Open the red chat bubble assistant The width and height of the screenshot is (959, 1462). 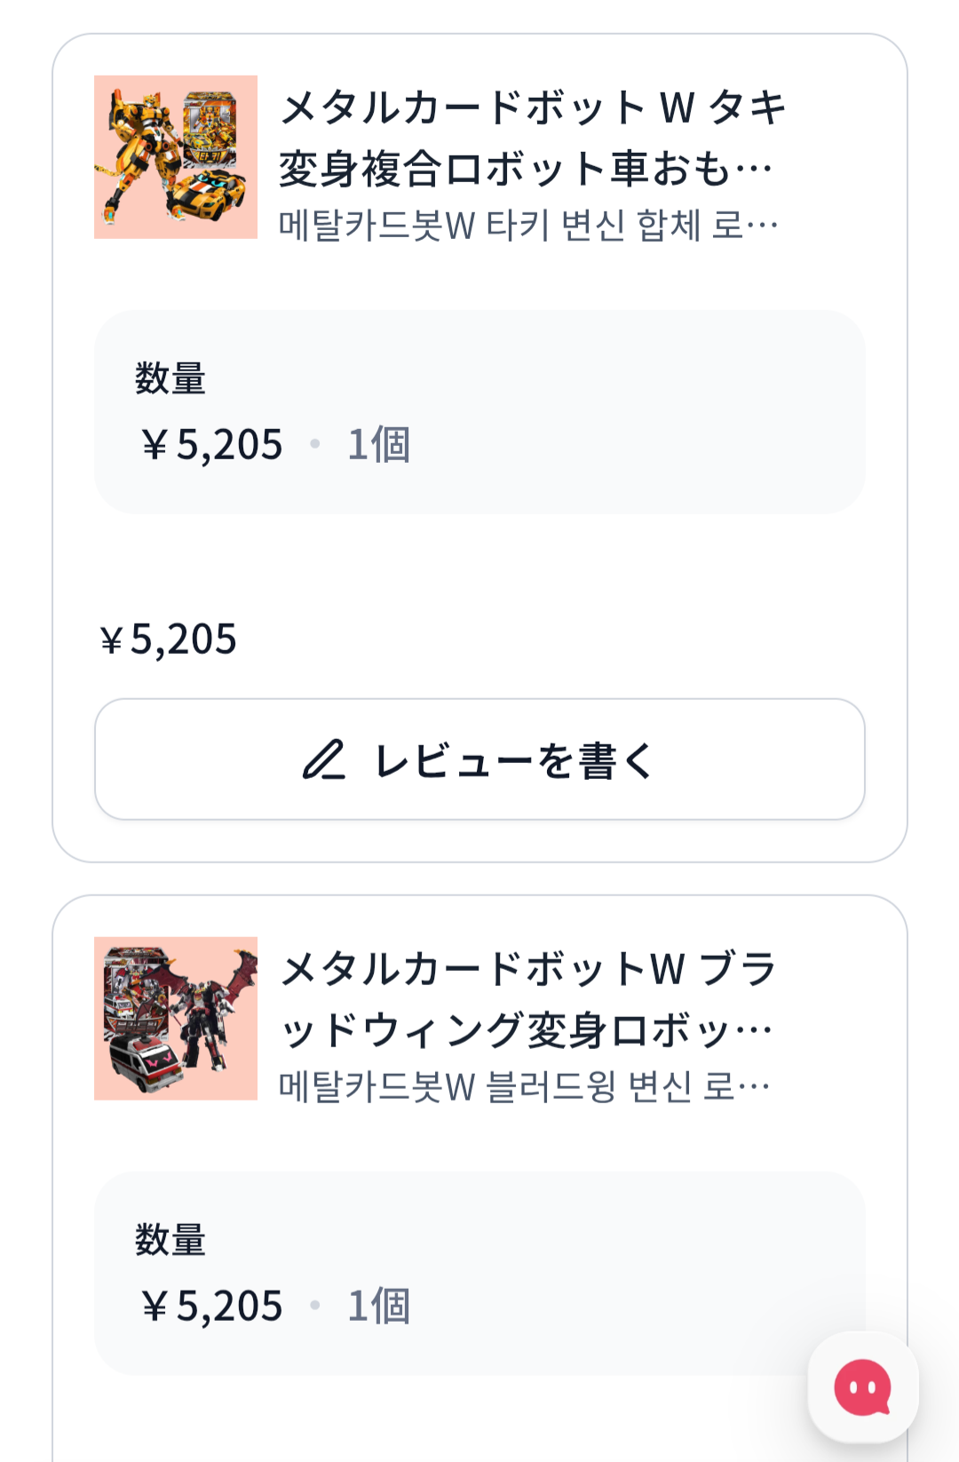[862, 1387]
